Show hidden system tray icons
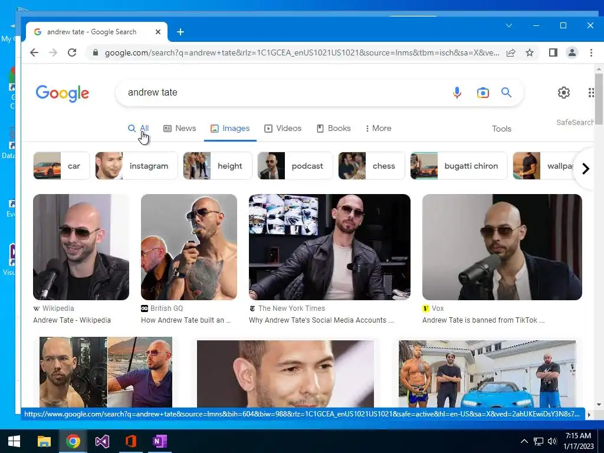Screen dimensions: 604x453 [524, 441]
